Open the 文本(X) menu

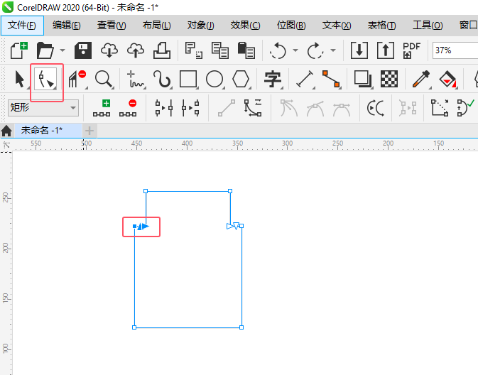pos(337,26)
